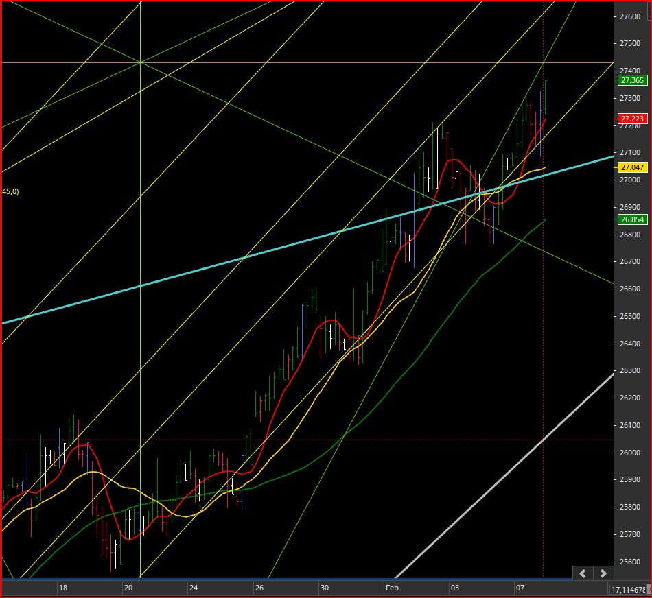Click the 26800 price axis label
The height and width of the screenshot is (598, 652).
pos(630,235)
